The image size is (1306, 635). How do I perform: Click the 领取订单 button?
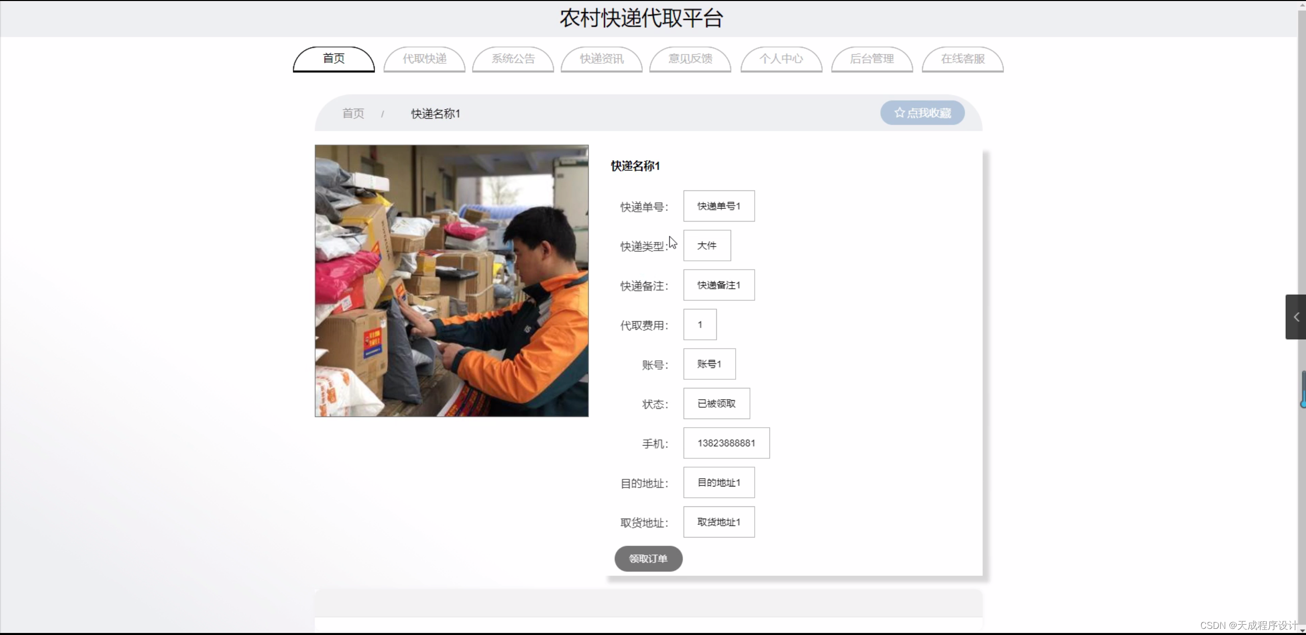point(648,558)
